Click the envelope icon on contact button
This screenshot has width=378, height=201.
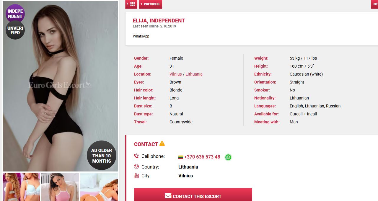[168, 196]
